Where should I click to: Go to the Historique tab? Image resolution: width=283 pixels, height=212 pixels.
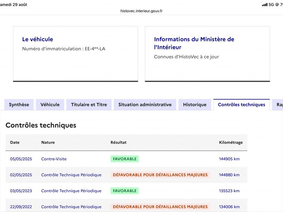pos(195,105)
